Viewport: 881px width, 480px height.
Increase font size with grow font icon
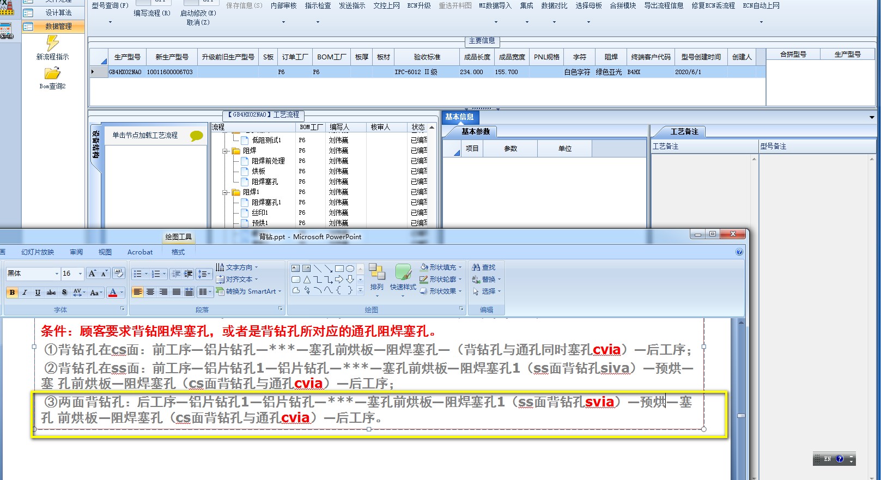[x=92, y=274]
